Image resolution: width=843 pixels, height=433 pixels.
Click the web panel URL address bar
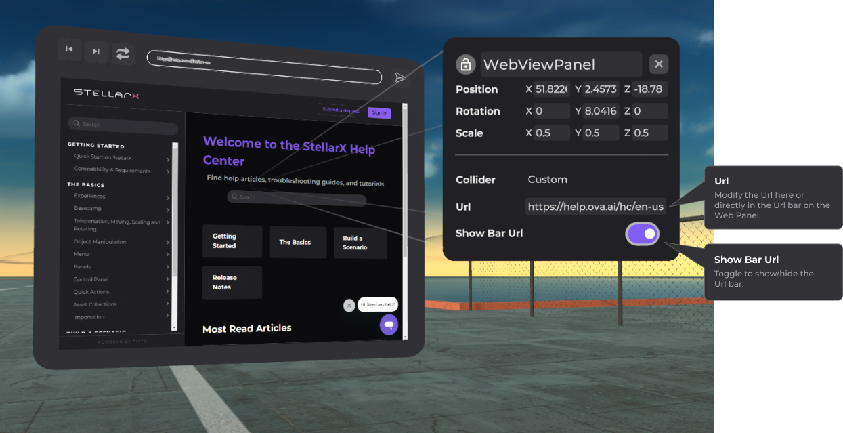(264, 68)
